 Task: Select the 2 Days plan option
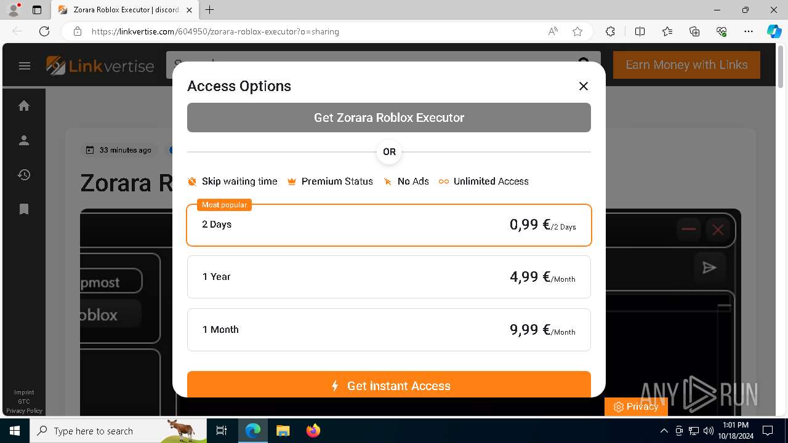click(x=389, y=225)
